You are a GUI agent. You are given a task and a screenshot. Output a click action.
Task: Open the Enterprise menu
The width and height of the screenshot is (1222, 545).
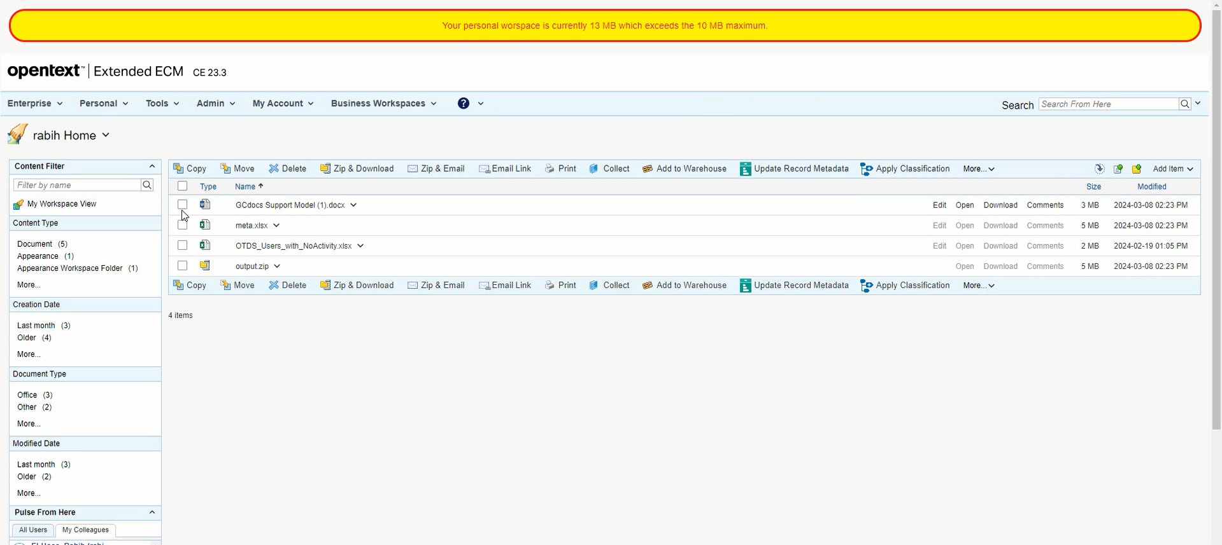tap(34, 104)
